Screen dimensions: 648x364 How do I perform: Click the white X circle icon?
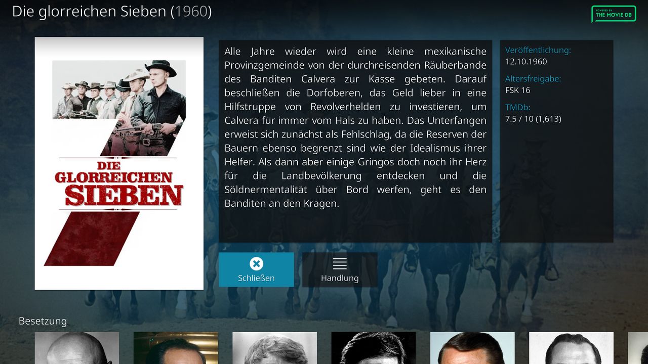[x=256, y=263]
